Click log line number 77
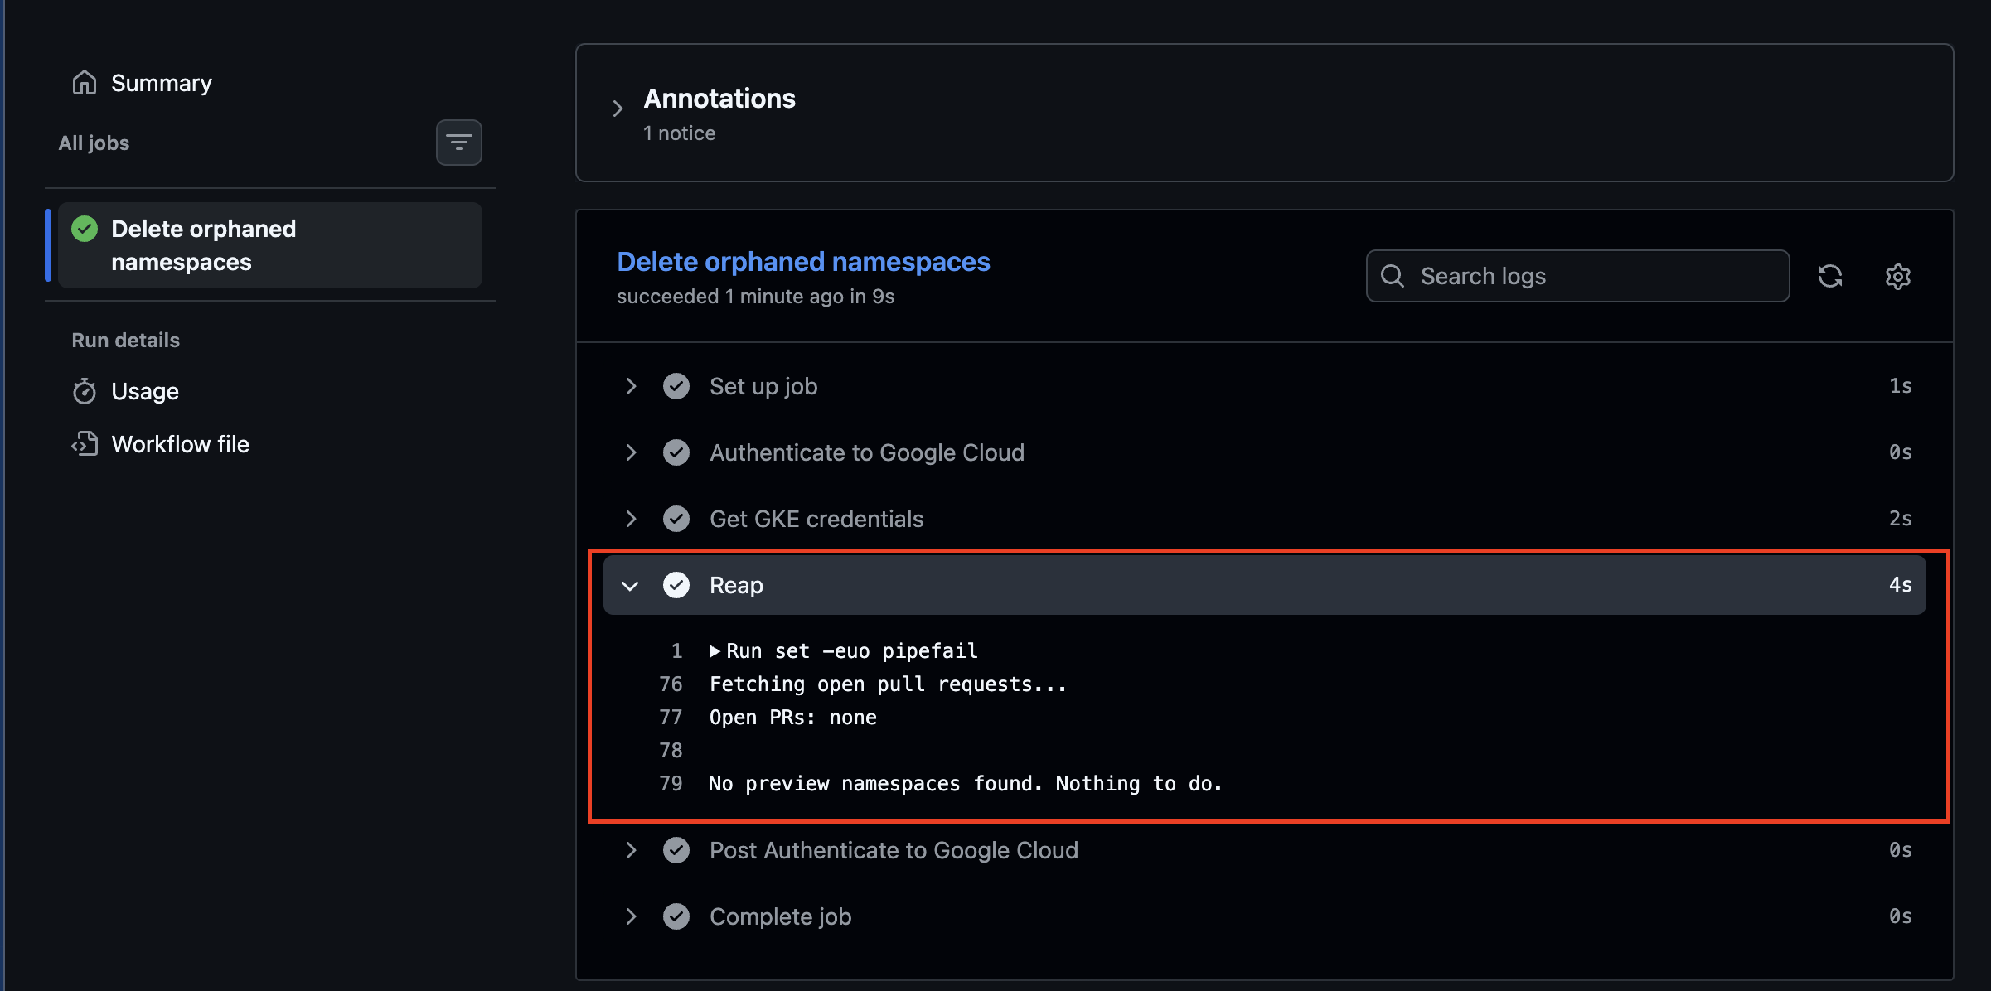The height and width of the screenshot is (991, 1991). click(671, 718)
